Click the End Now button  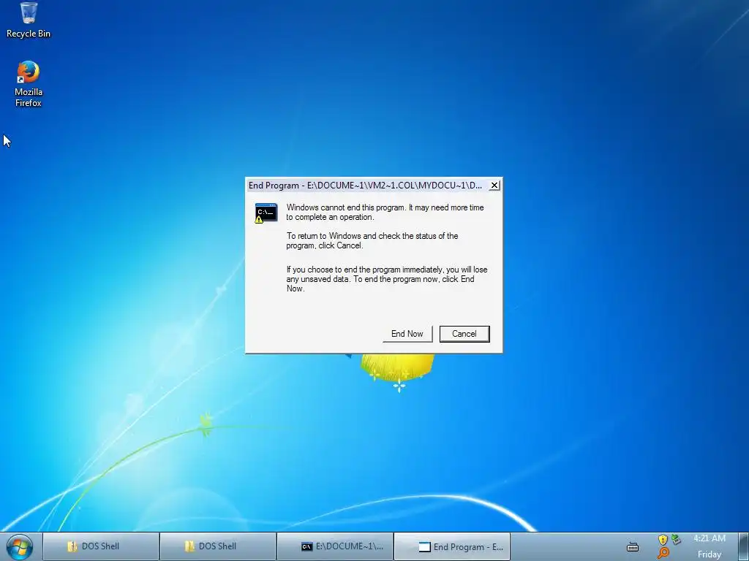[407, 334]
